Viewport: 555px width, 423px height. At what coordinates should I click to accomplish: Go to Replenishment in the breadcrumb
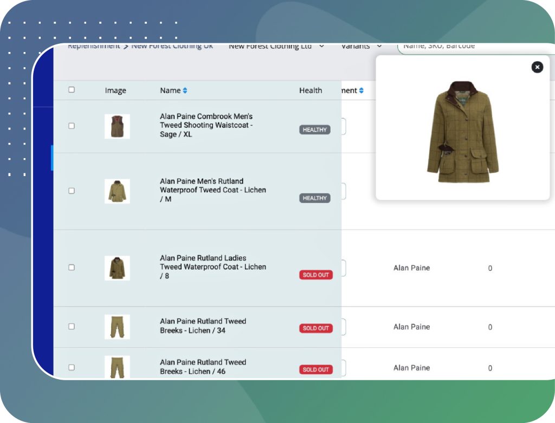pyautogui.click(x=93, y=47)
